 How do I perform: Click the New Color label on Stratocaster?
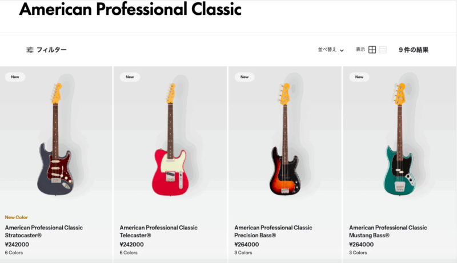16,217
